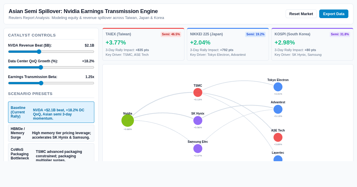The height and width of the screenshot is (187, 357).
Task: Click the Key Driver: TSMC, ASE Tech text
Action: click(127, 55)
